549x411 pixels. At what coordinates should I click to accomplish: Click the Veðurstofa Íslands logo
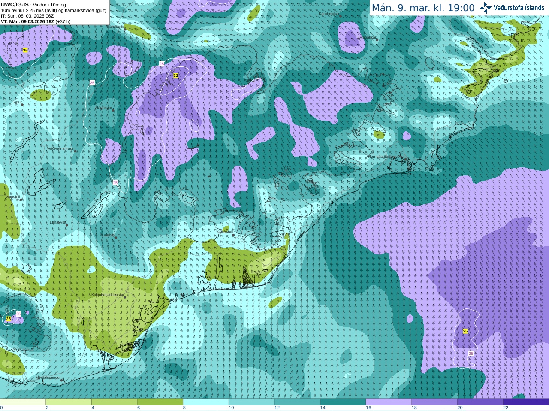click(x=512, y=8)
